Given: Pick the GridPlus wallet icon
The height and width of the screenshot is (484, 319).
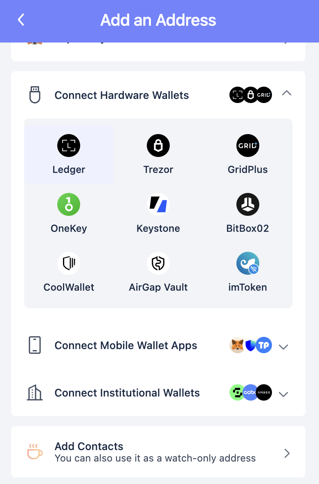Looking at the screenshot, I should [248, 146].
